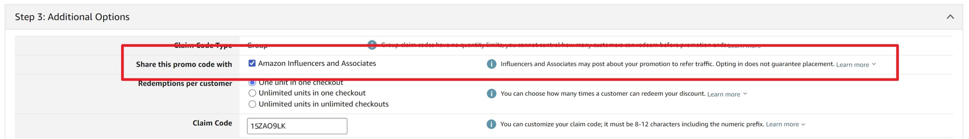Viewport: 969px width, 139px height.
Task: Click the Redemptions per customer label
Action: pos(185,83)
